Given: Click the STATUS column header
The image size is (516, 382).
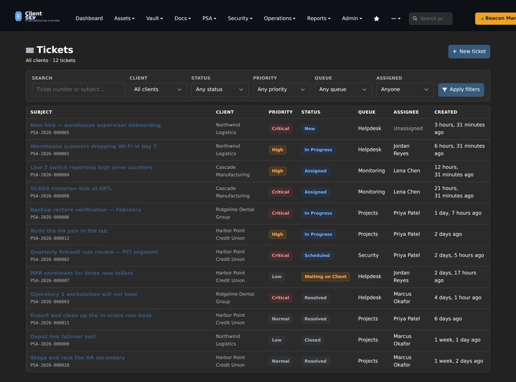Looking at the screenshot, I should 311,112.
